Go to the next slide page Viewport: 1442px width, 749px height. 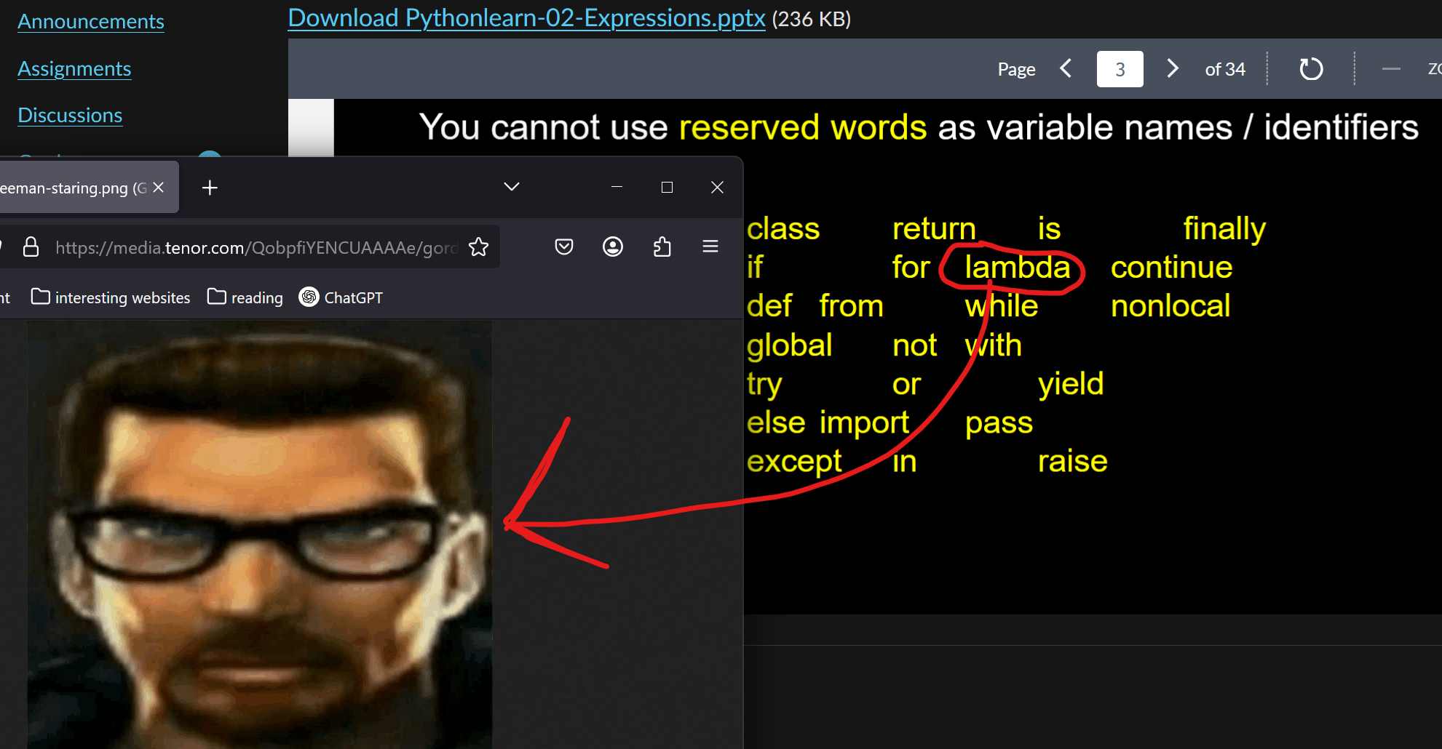(x=1172, y=69)
